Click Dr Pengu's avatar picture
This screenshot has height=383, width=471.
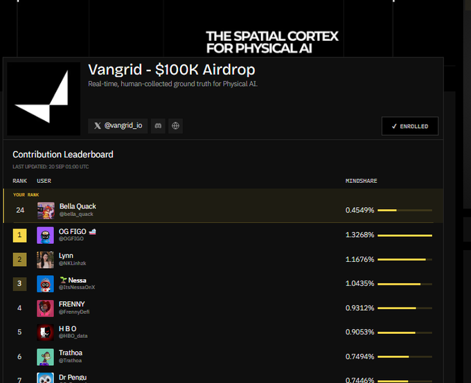[x=45, y=378]
